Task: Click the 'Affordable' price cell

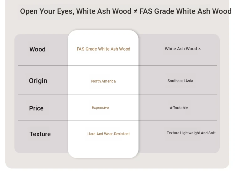Action: 179,108
